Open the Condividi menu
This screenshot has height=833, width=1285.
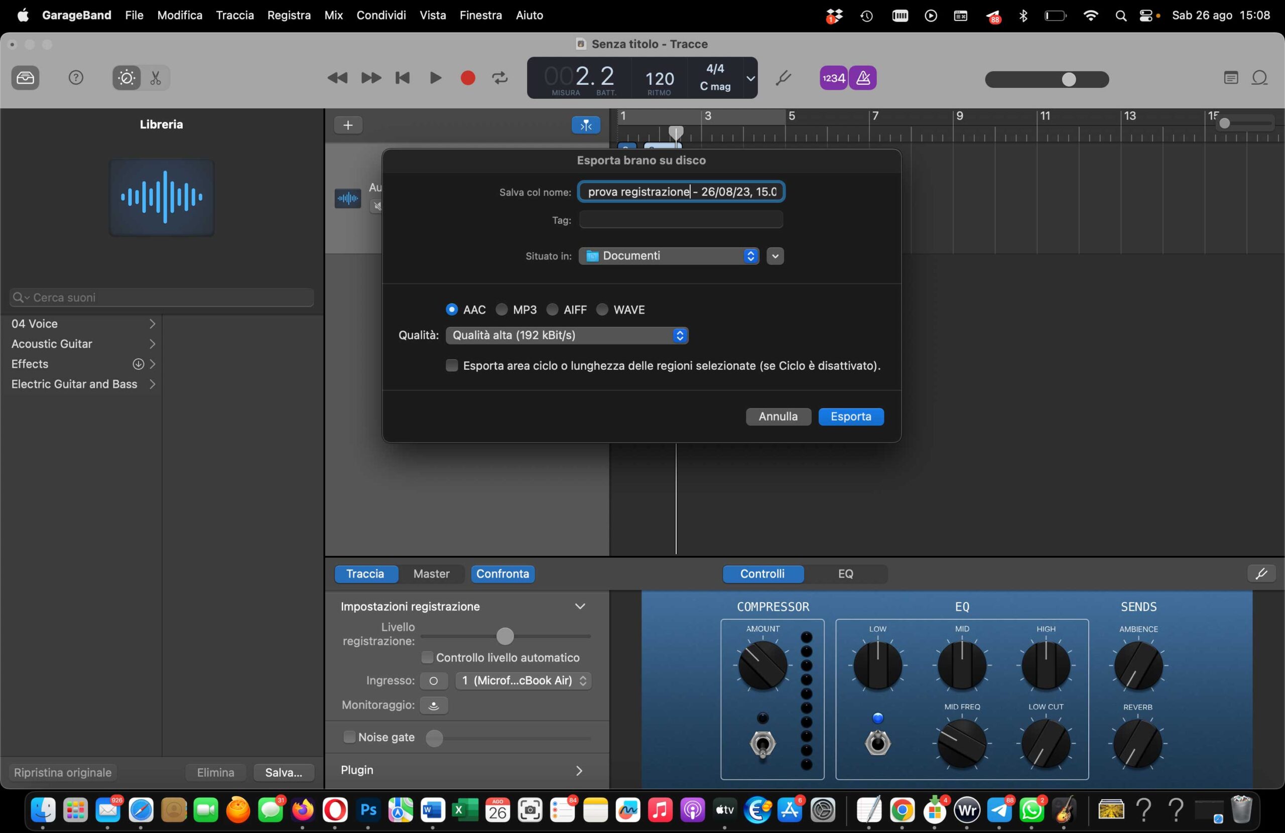coord(380,15)
